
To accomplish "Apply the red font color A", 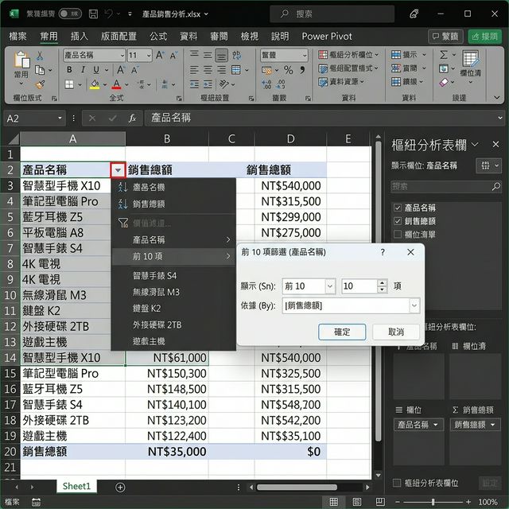I will click(117, 84).
